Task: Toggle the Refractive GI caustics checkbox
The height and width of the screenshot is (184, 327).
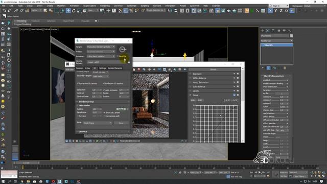Action: click(x=78, y=83)
